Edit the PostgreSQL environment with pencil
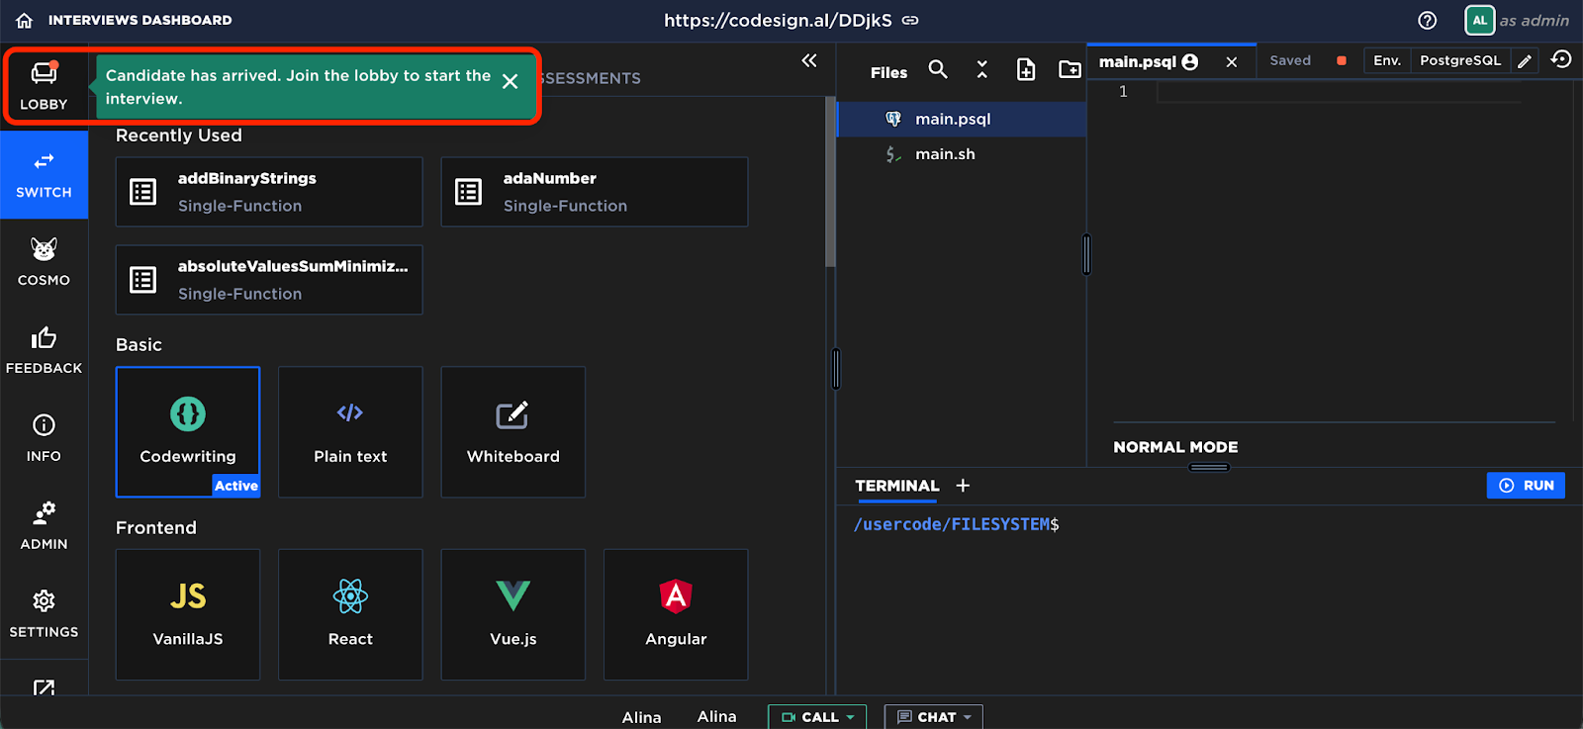The height and width of the screenshot is (729, 1583). coord(1525,61)
